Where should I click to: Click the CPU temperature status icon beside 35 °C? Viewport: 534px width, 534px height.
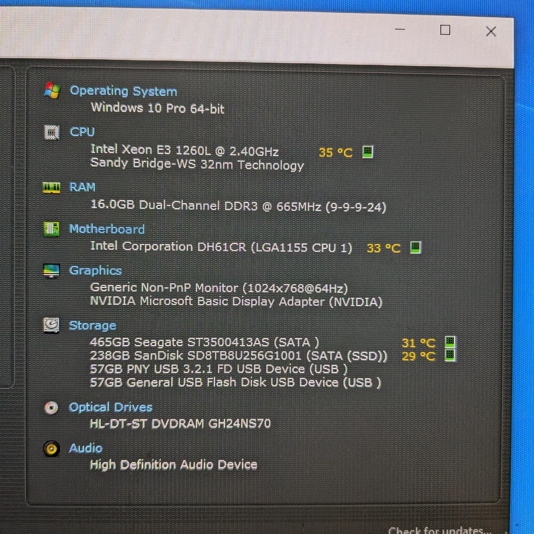[368, 152]
